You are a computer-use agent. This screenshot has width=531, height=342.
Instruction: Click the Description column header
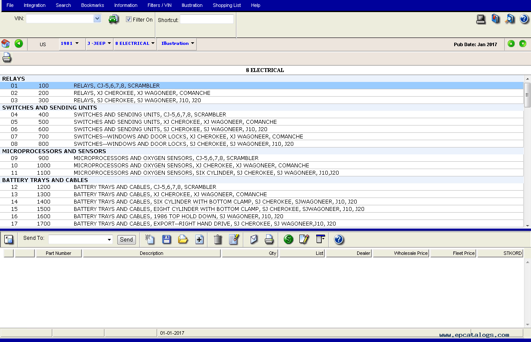point(151,253)
